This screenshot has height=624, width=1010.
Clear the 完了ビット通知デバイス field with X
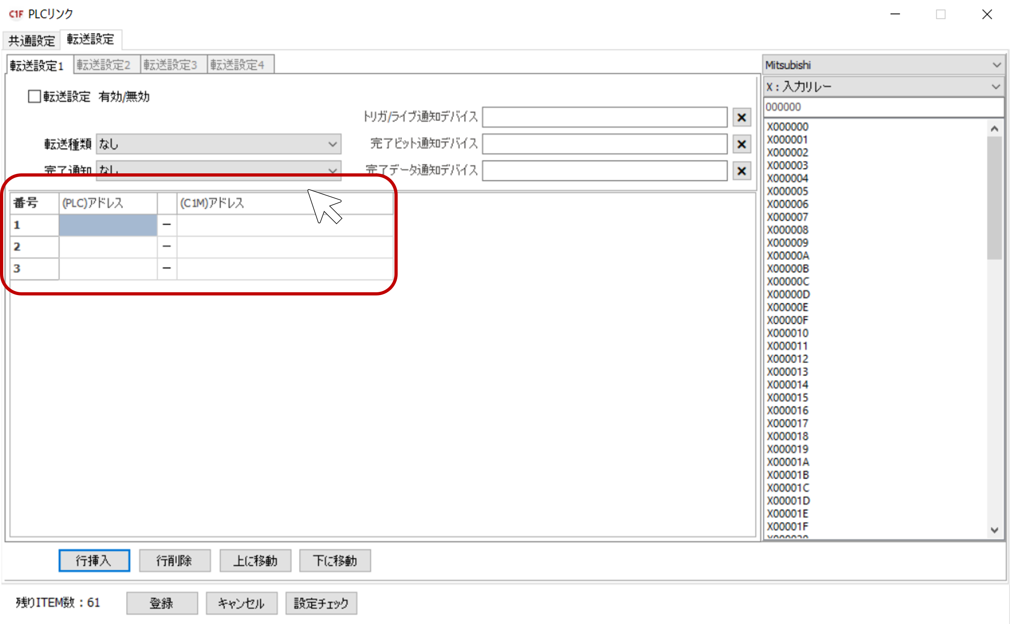pyautogui.click(x=741, y=145)
